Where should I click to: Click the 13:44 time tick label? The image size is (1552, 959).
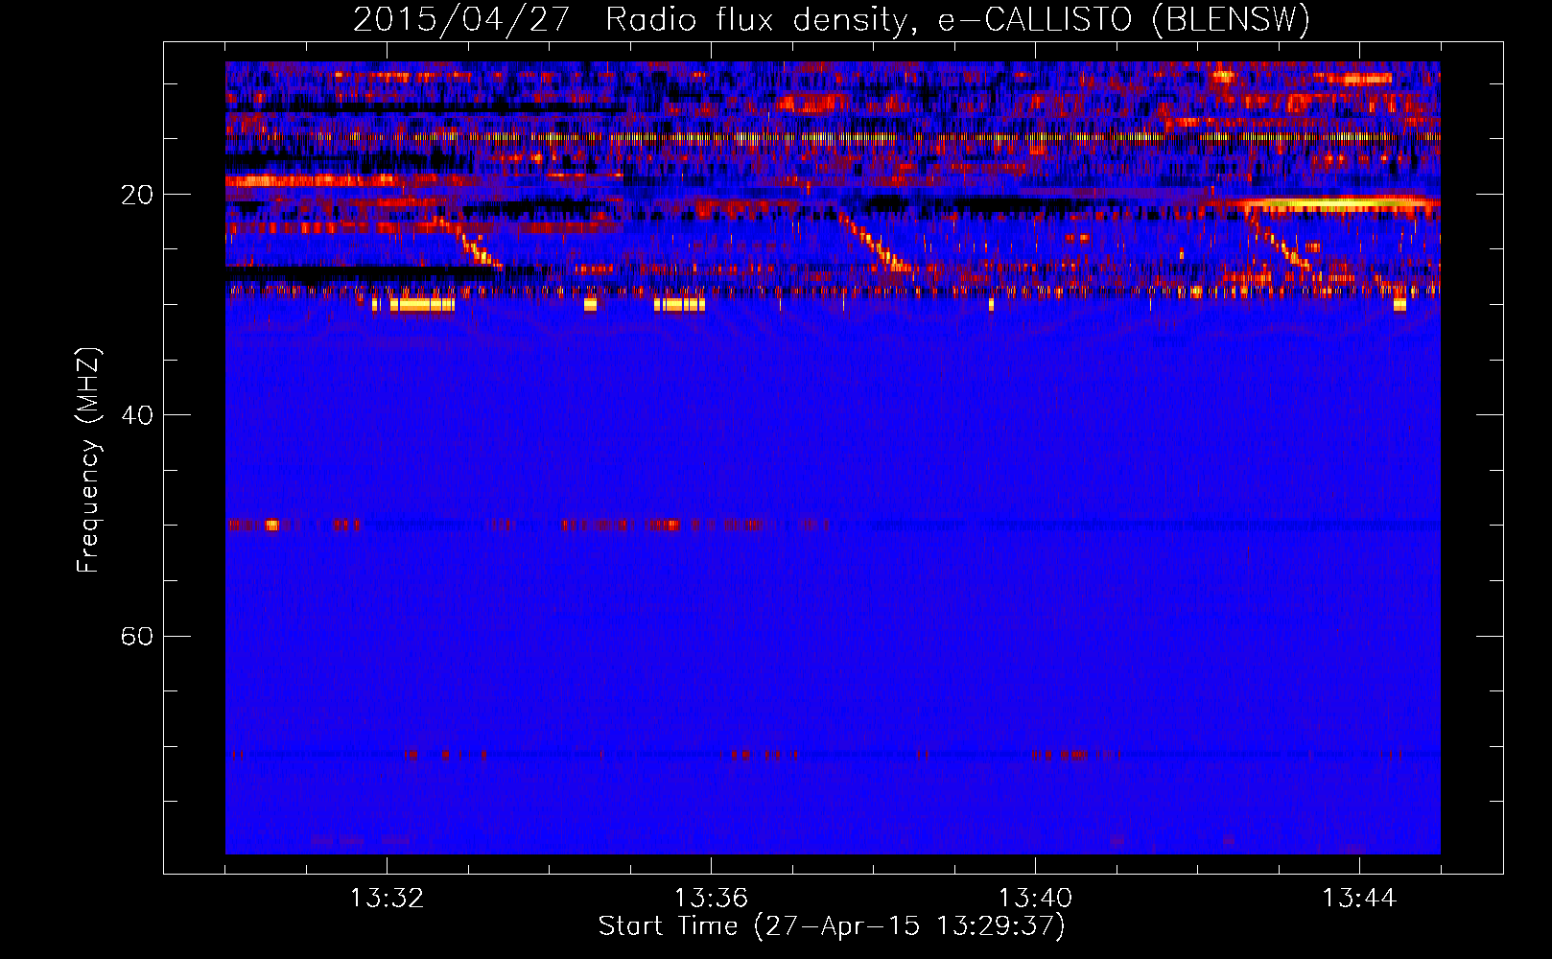tap(1359, 899)
